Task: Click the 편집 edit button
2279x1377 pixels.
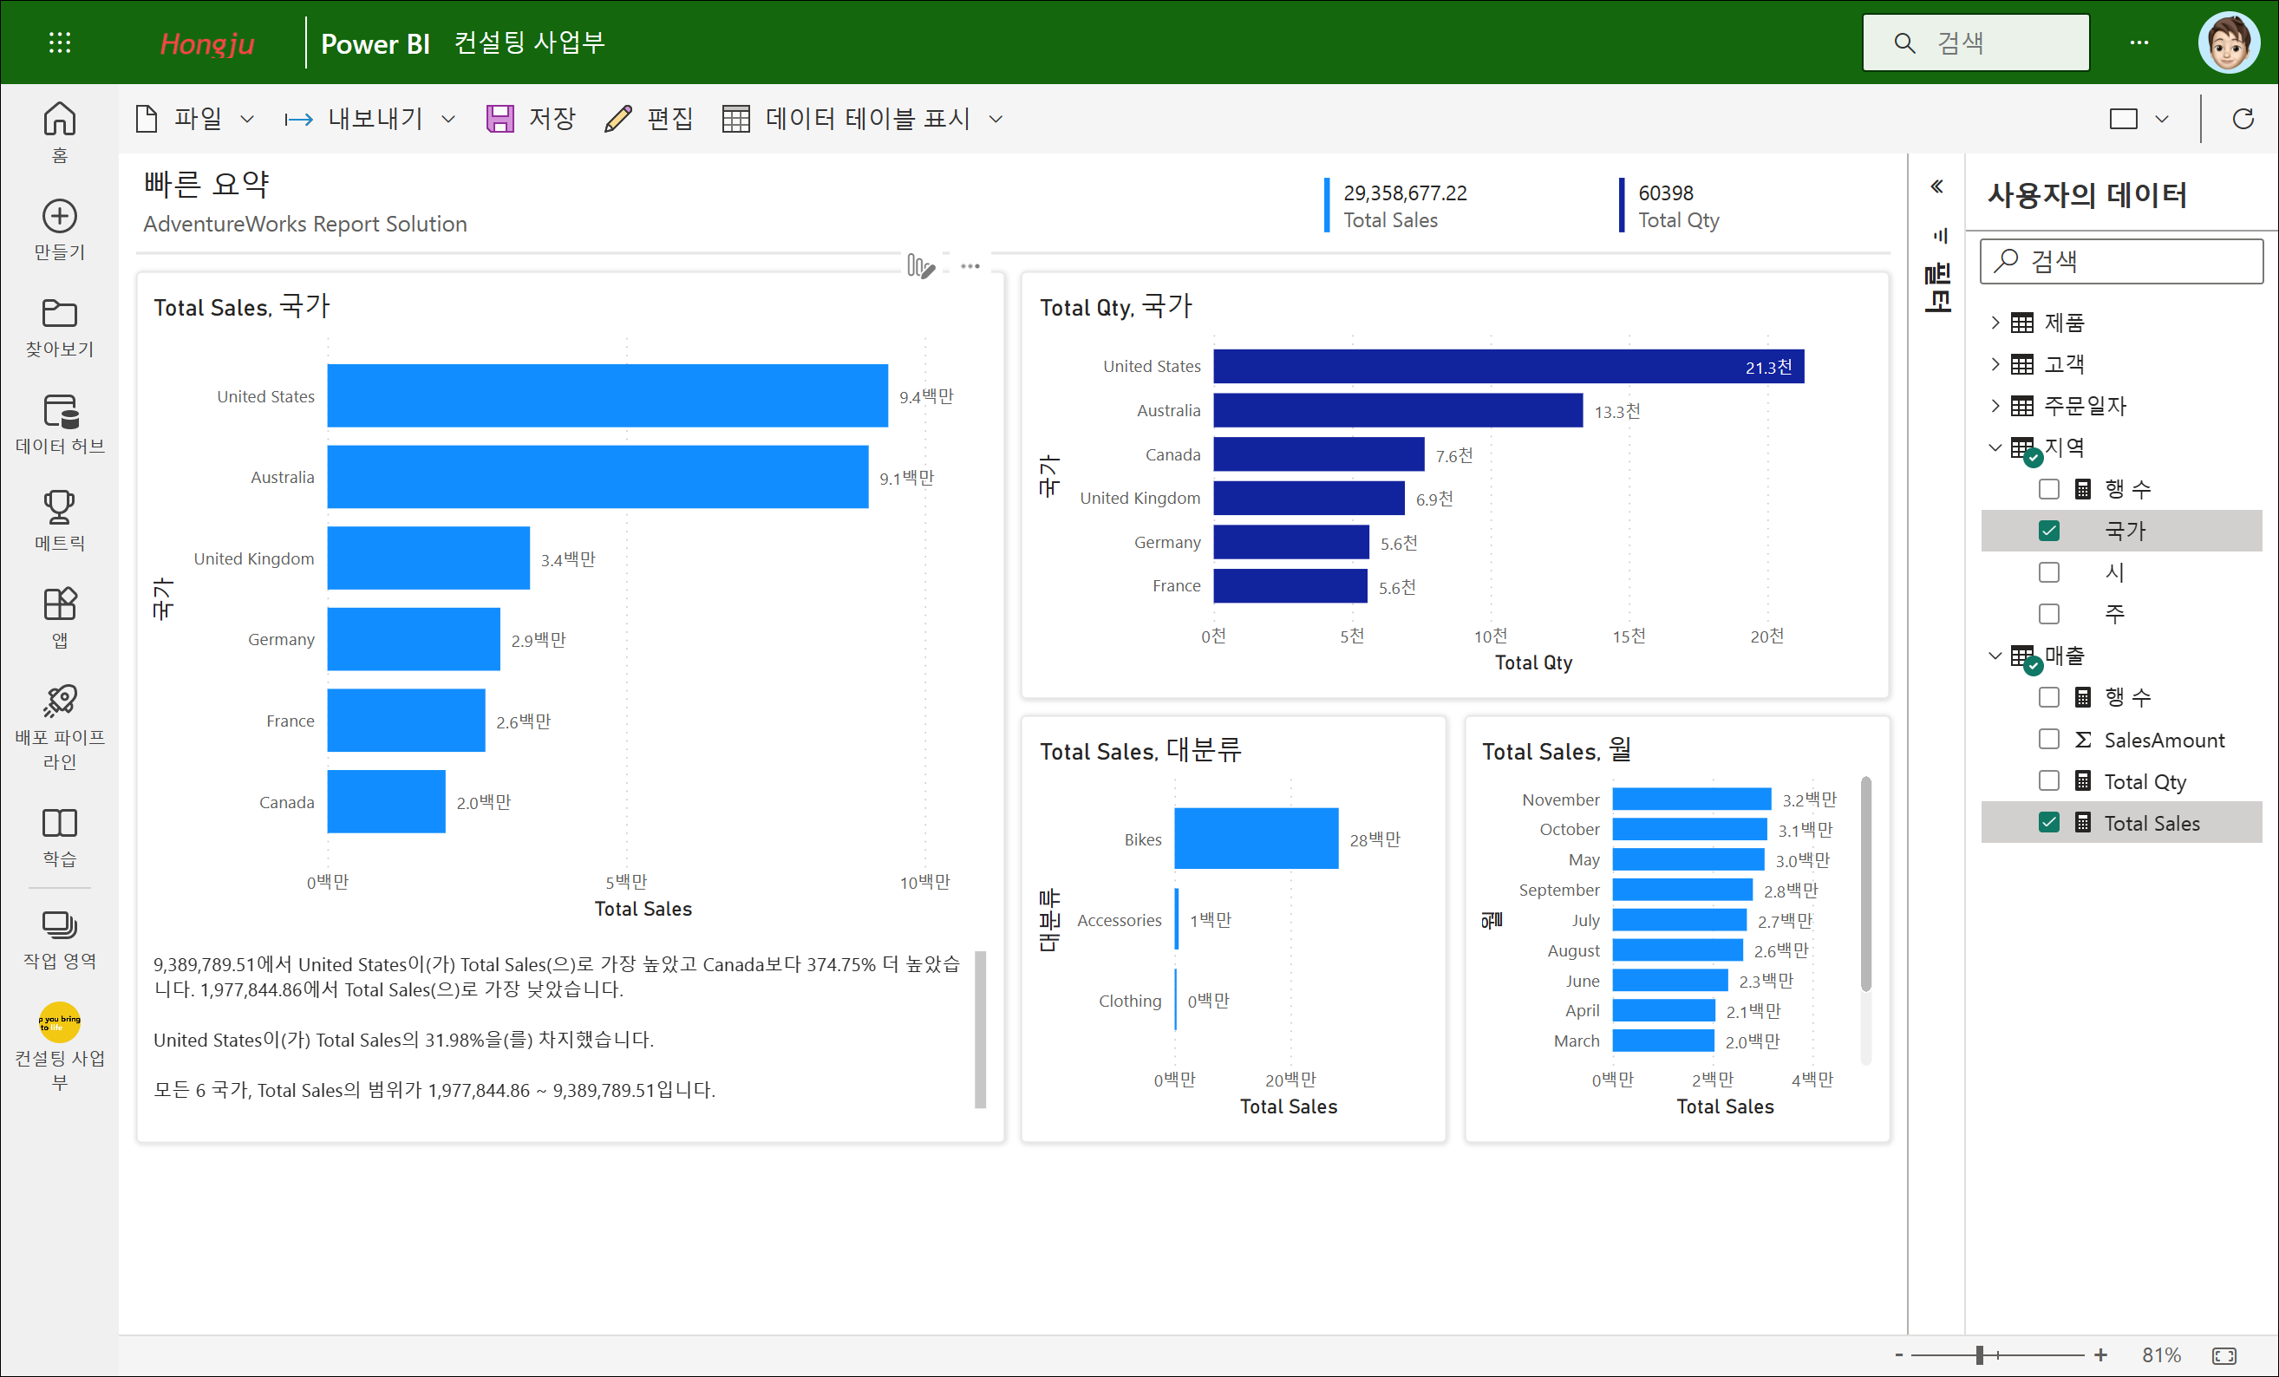Action: click(x=649, y=120)
